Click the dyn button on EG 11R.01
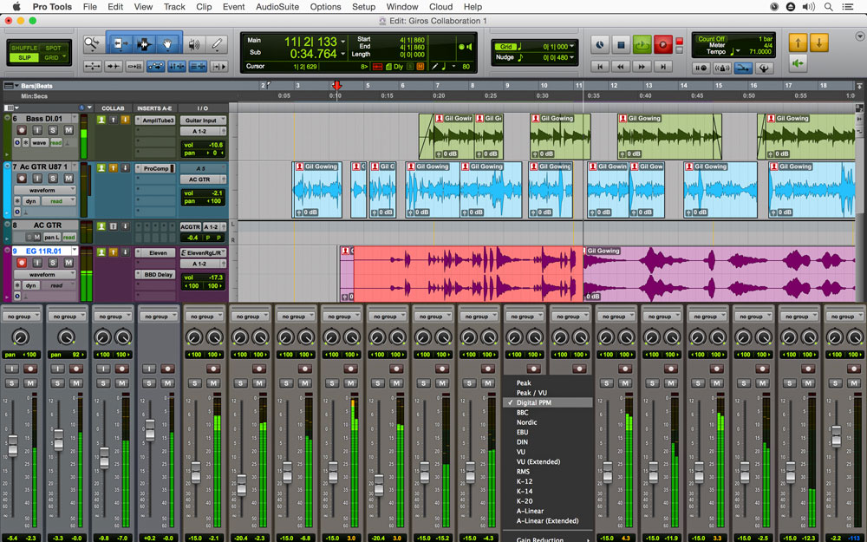The image size is (867, 542). tap(30, 285)
